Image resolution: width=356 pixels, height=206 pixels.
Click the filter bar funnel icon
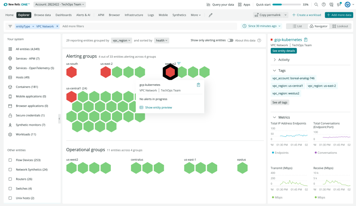10,26
